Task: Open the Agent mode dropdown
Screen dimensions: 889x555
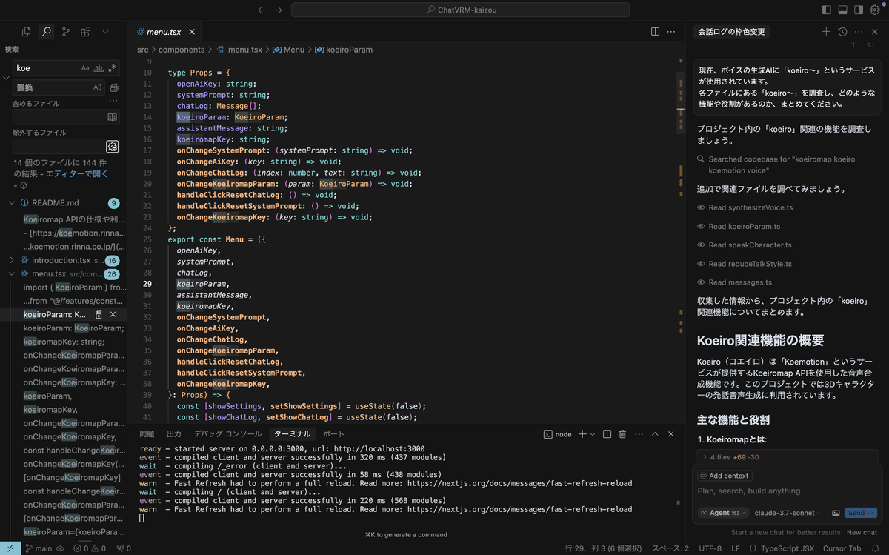Action: pos(724,512)
